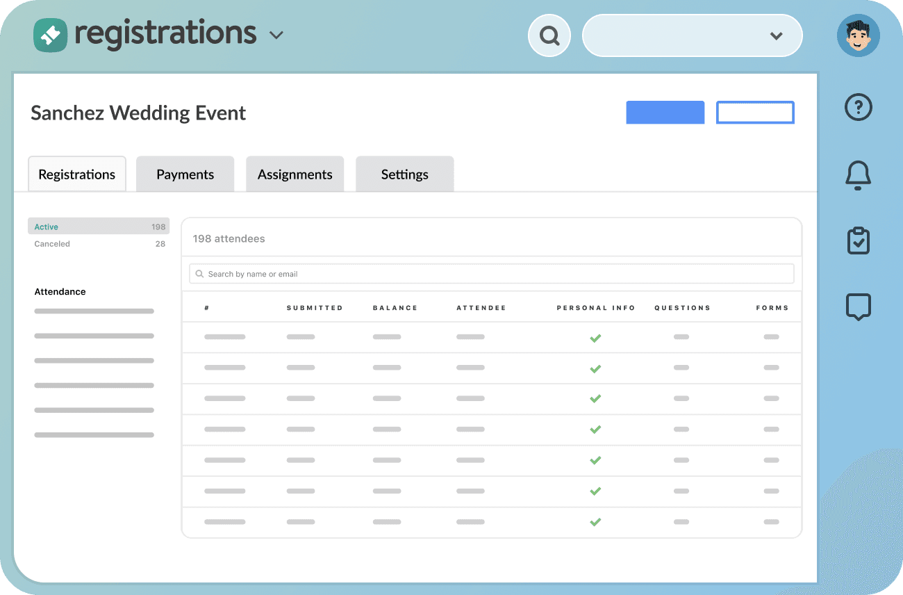Open the search using the magnifier icon
The height and width of the screenshot is (595, 903).
(549, 35)
